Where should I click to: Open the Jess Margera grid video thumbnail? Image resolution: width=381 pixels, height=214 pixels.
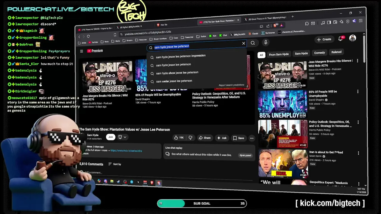107,76
